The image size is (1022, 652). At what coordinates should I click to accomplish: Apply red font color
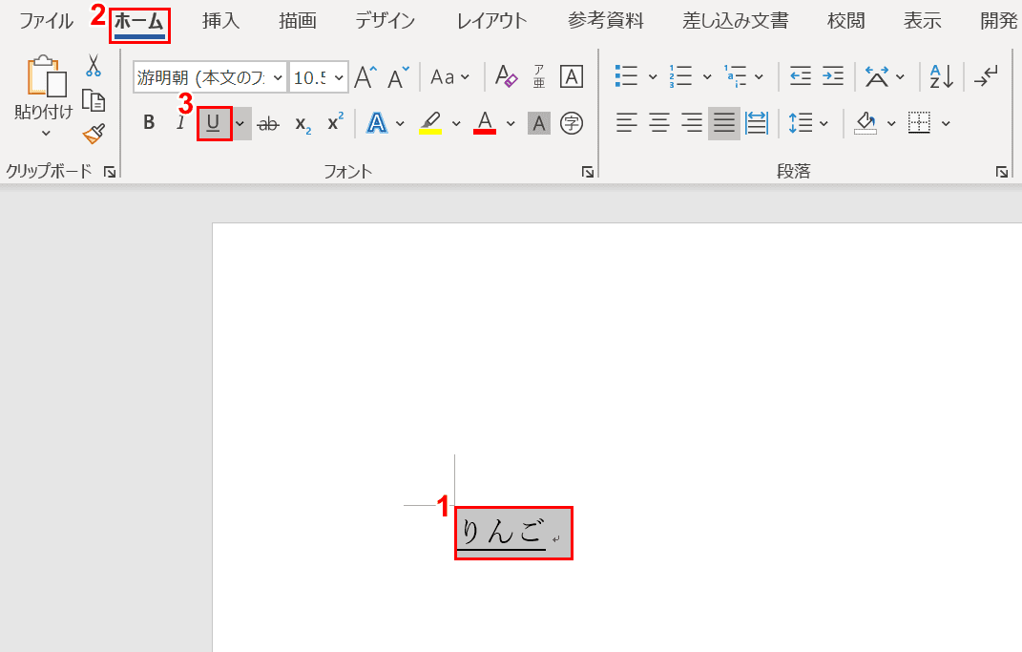click(x=484, y=122)
